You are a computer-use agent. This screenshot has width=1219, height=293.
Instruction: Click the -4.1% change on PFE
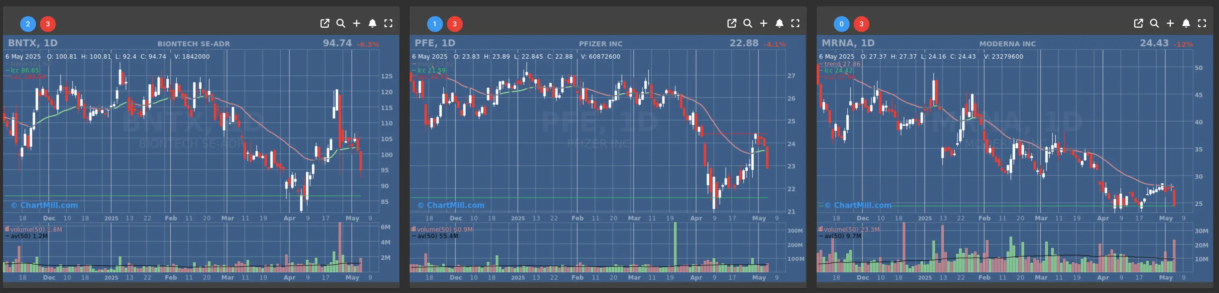(x=775, y=44)
